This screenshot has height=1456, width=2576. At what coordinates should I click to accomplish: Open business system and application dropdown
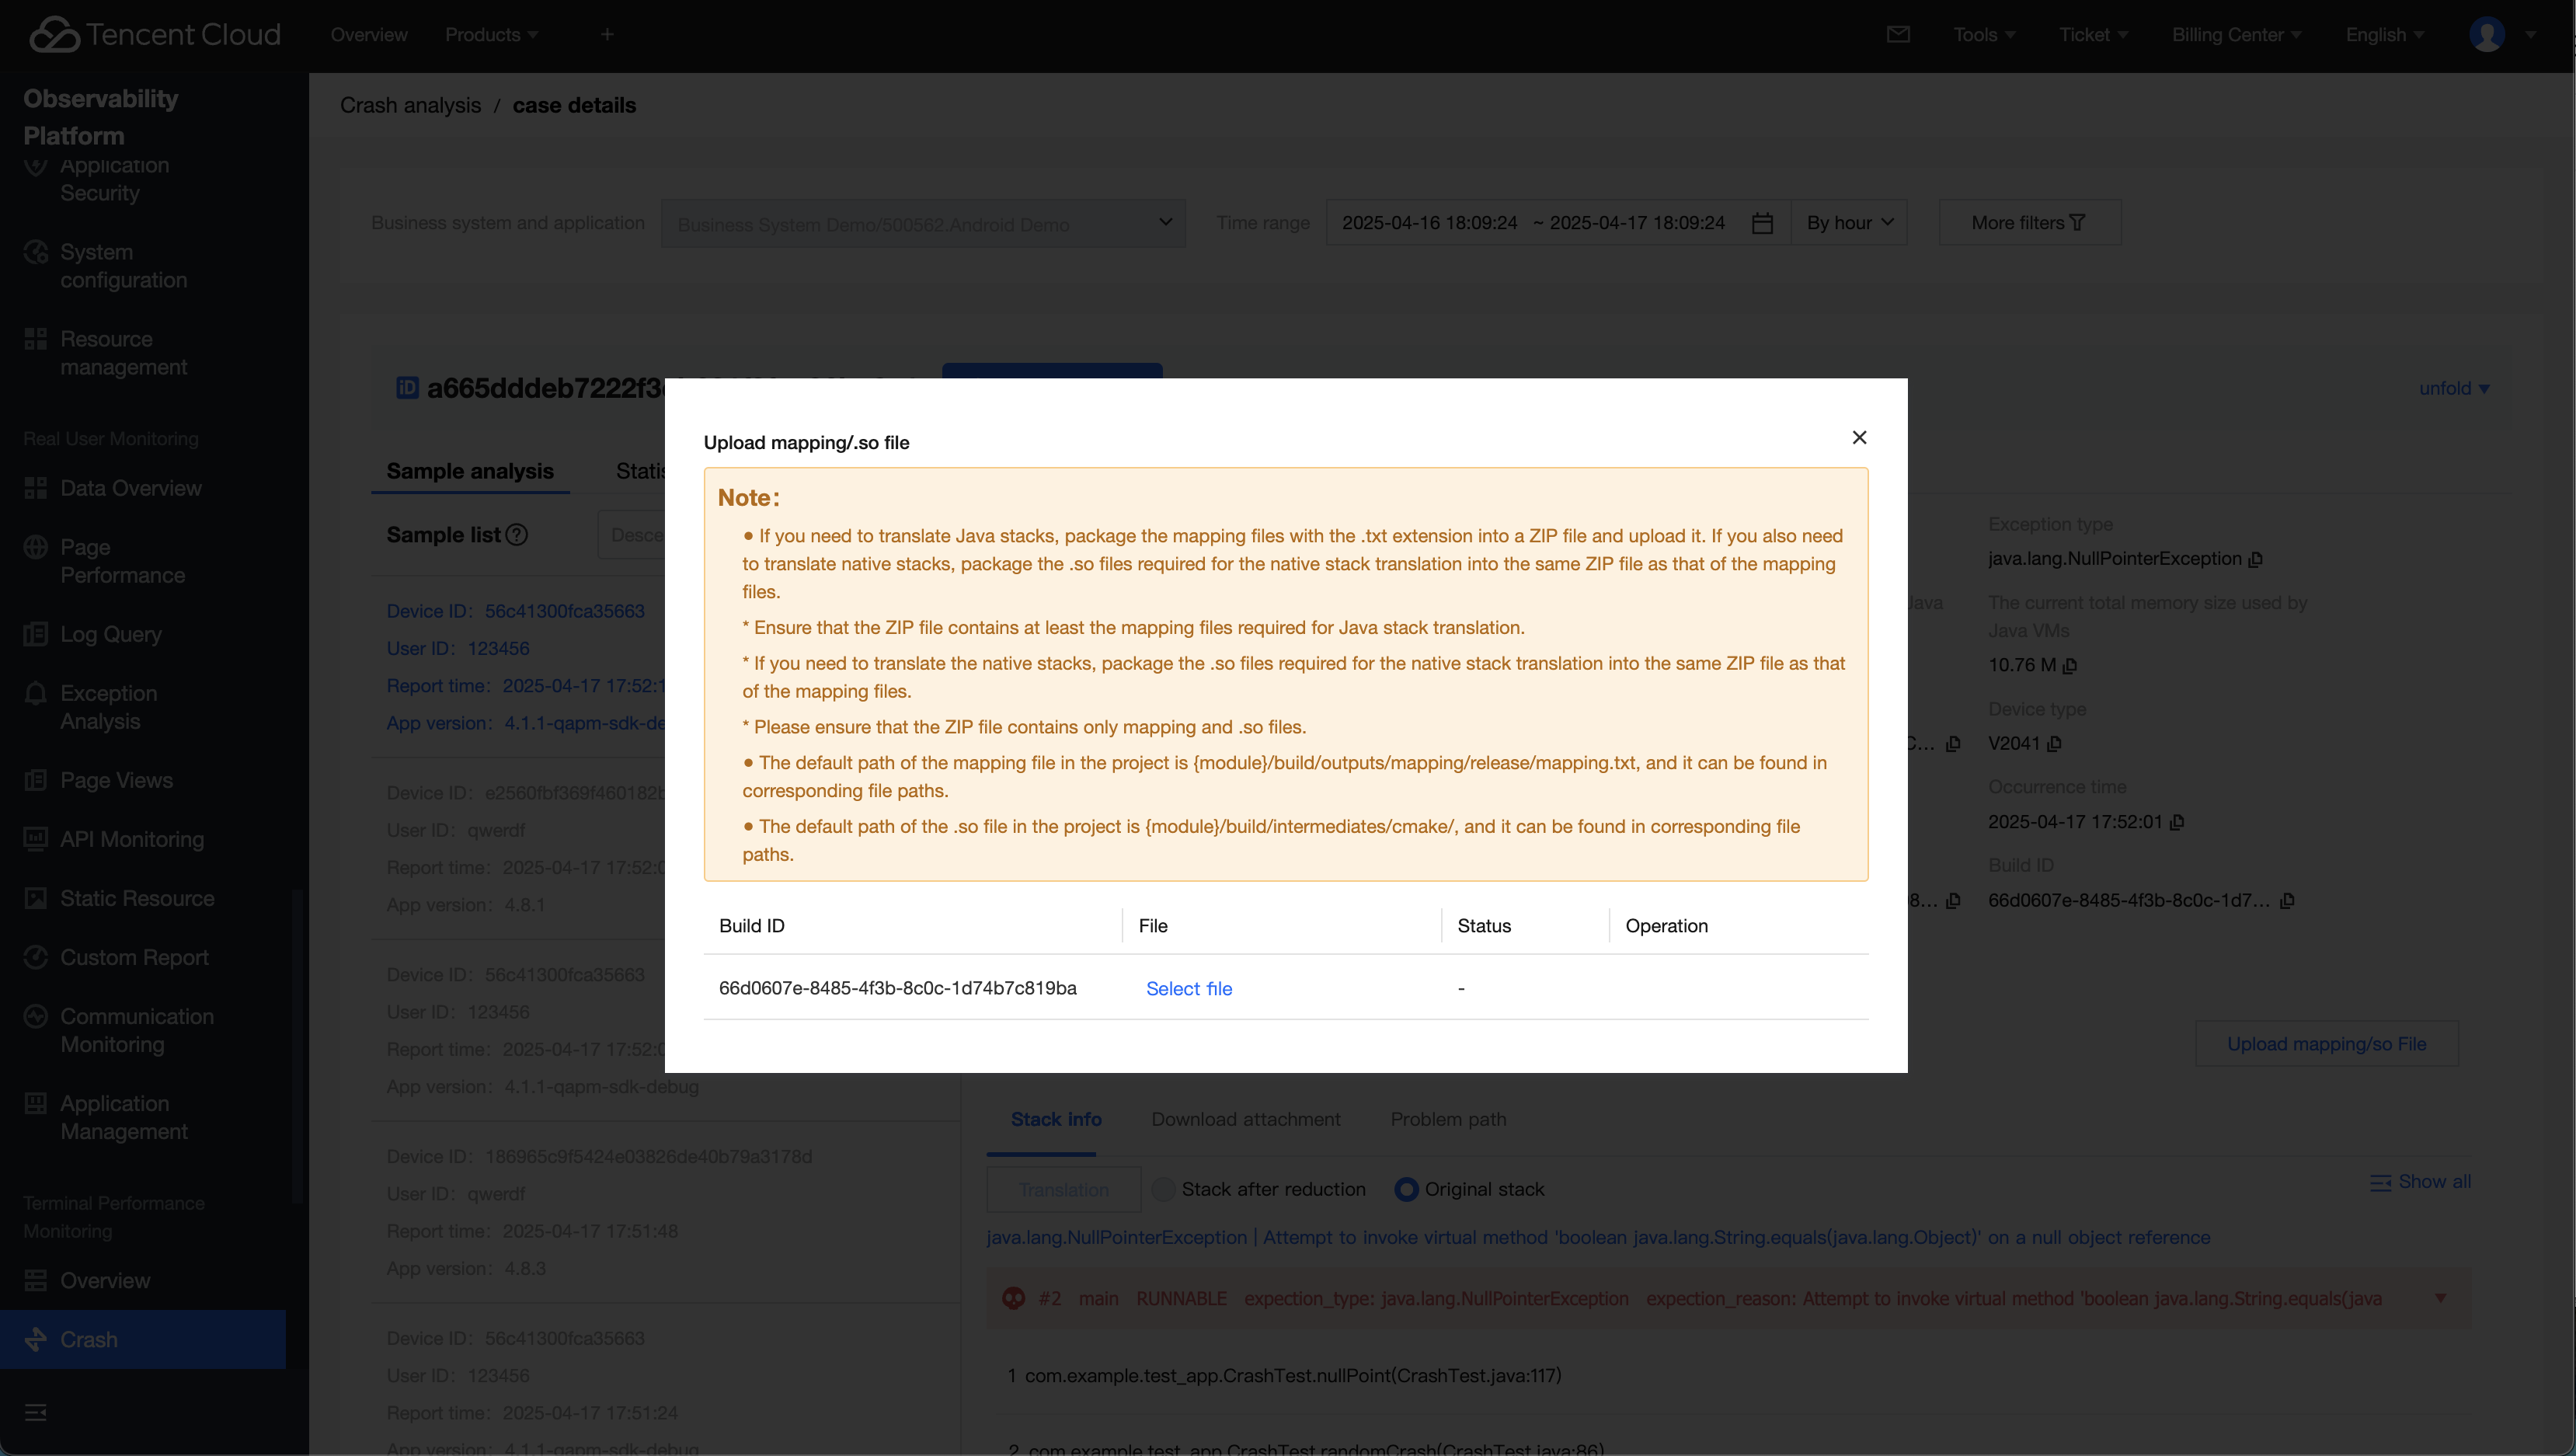point(922,223)
